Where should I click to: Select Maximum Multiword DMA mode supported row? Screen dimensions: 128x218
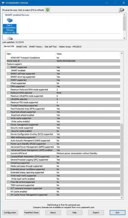[63, 90]
